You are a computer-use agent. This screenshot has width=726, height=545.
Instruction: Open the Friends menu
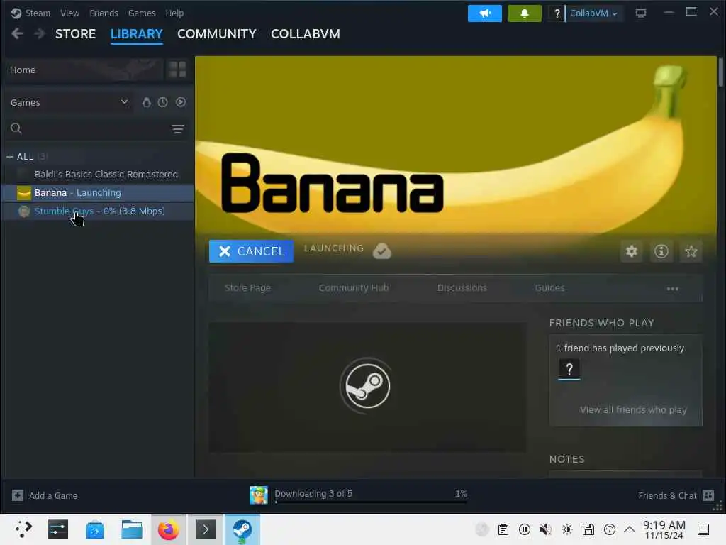(x=104, y=13)
